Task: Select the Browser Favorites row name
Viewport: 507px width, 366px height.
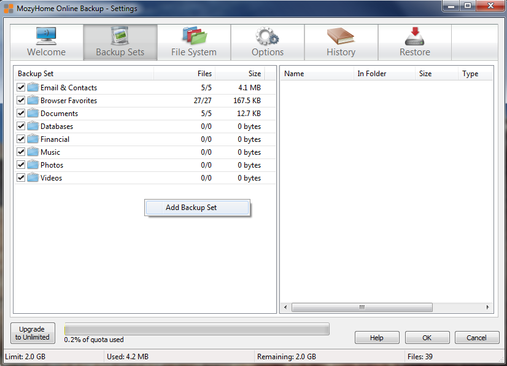Action: [69, 101]
